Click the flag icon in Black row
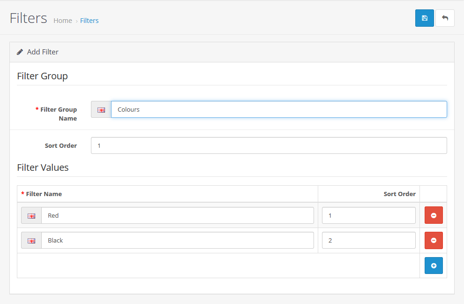Viewport: 464px width, 304px height. [x=31, y=241]
